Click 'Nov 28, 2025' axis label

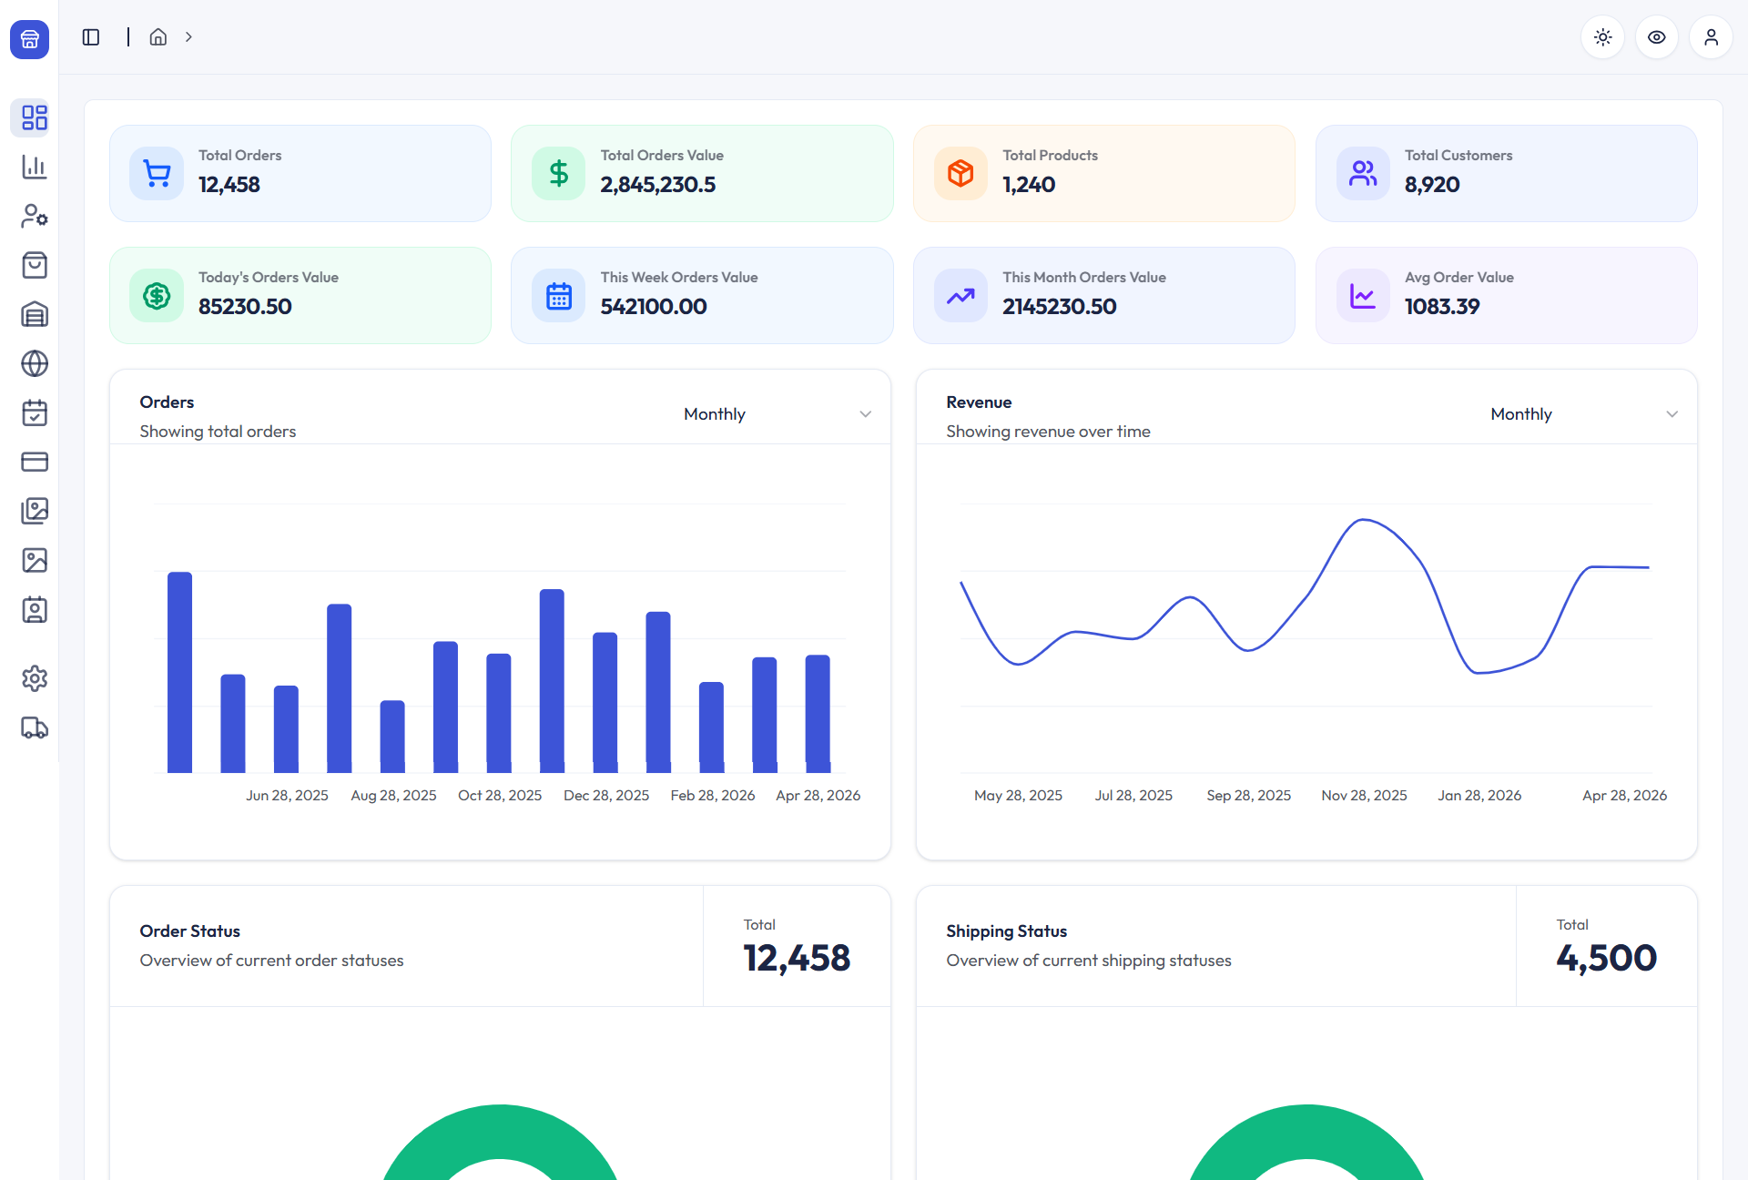coord(1364,796)
